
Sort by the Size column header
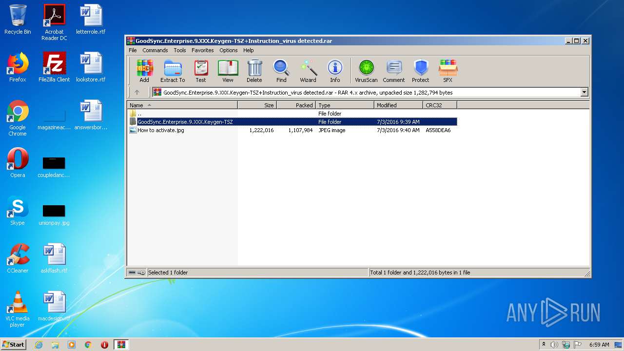(257, 105)
